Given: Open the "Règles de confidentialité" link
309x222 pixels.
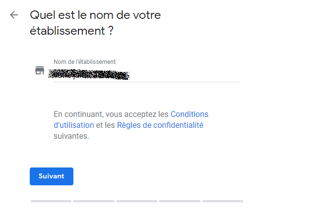Looking at the screenshot, I should pyautogui.click(x=160, y=125).
